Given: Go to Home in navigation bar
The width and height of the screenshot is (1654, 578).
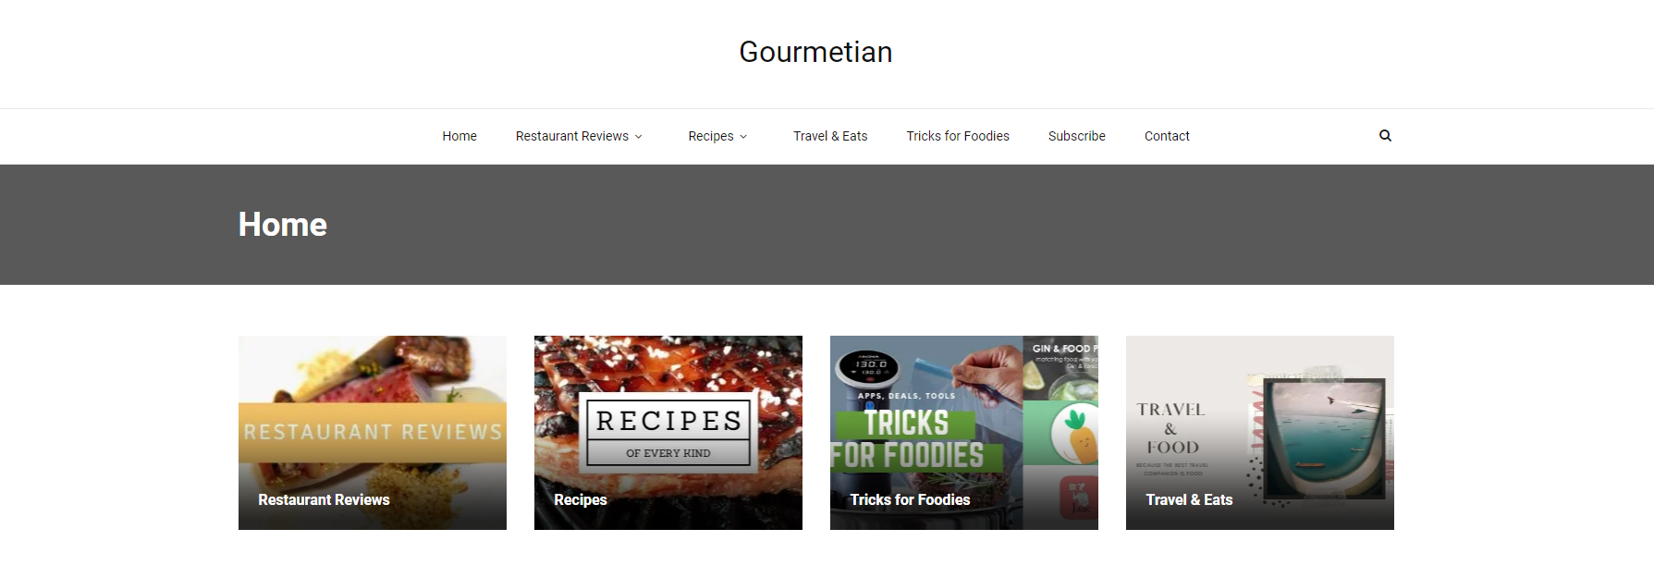Looking at the screenshot, I should [459, 136].
